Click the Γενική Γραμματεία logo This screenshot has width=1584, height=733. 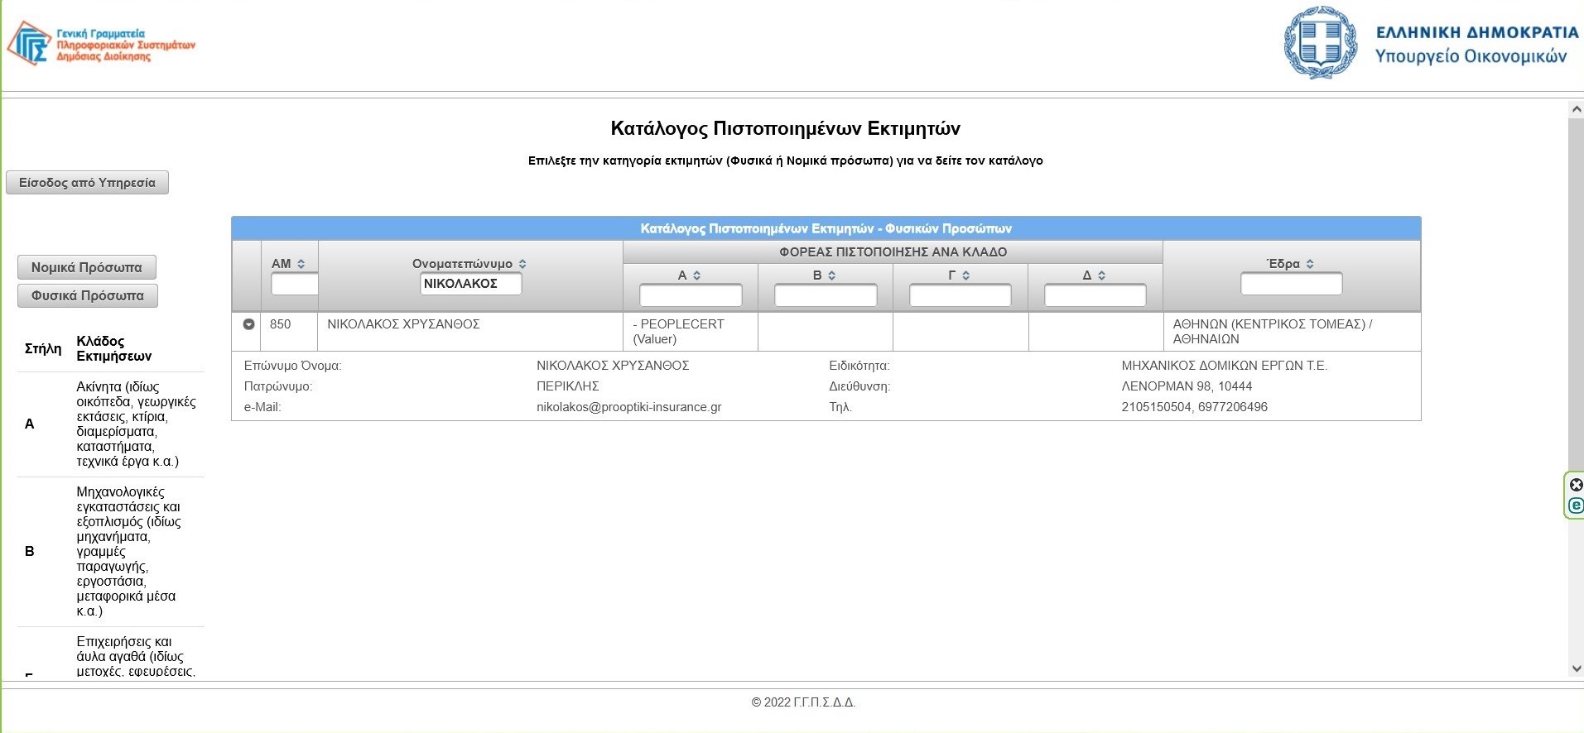tap(101, 44)
